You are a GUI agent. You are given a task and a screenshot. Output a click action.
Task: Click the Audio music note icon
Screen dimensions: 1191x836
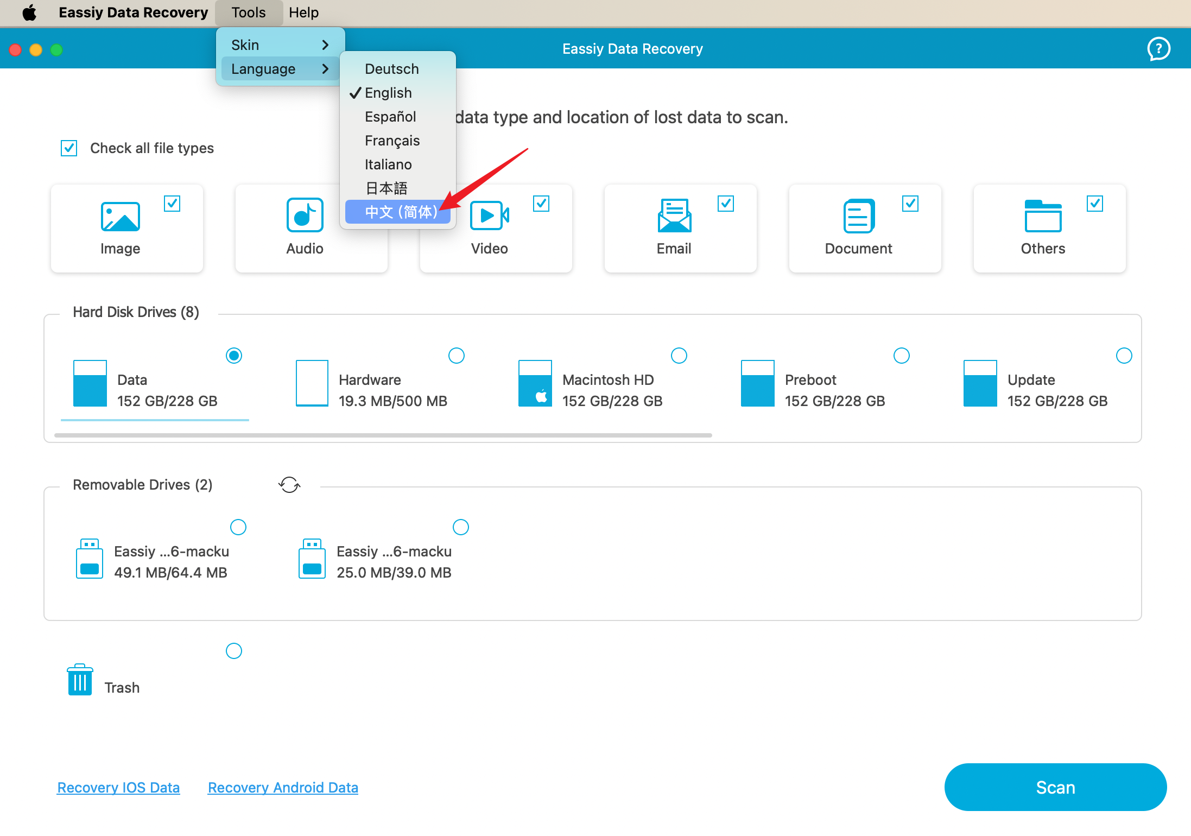305,216
